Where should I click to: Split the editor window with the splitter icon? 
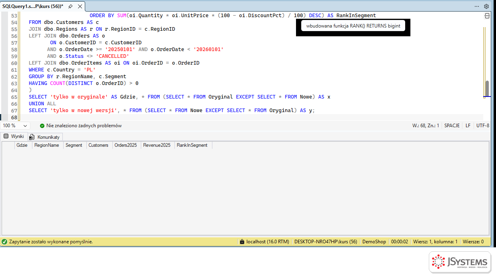(x=487, y=16)
